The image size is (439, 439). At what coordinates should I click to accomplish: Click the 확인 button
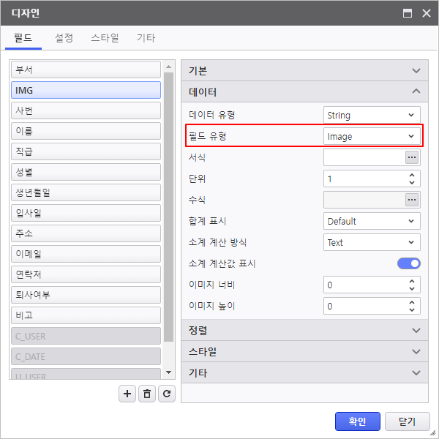357,421
